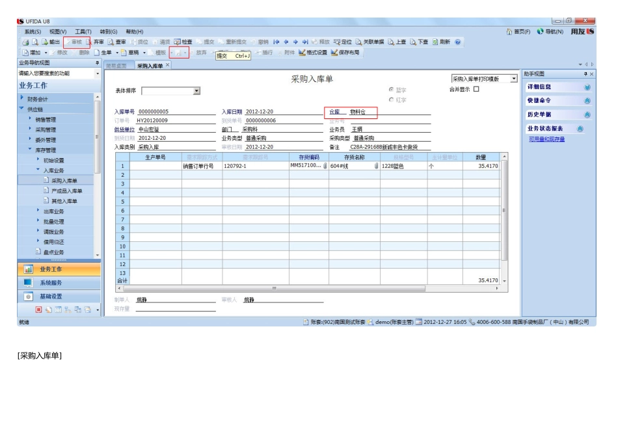Switch to the 采购入库单 tab
The width and height of the screenshot is (618, 437).
(x=150, y=66)
